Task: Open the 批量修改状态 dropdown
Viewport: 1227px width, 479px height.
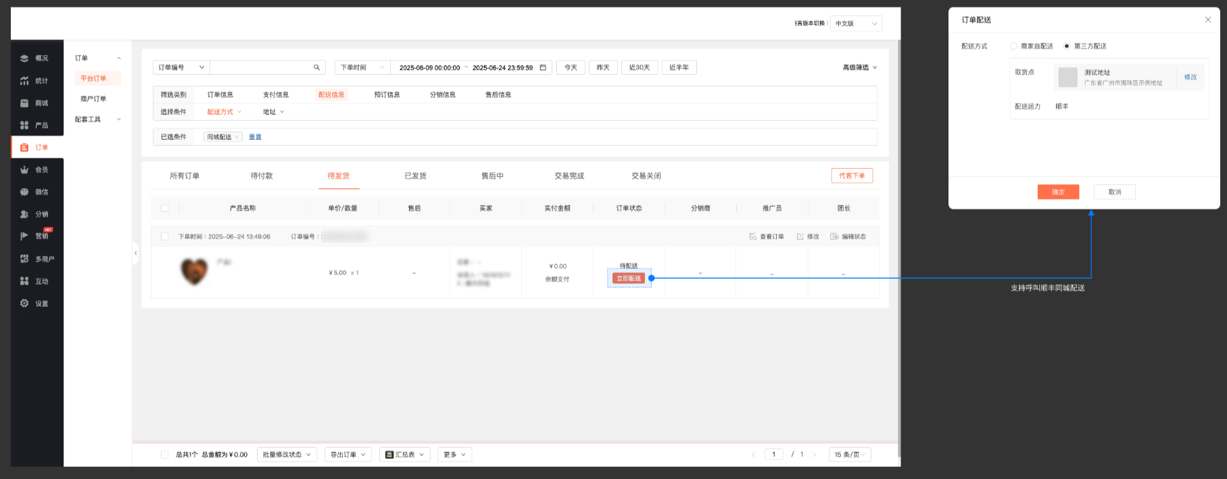Action: (x=287, y=455)
